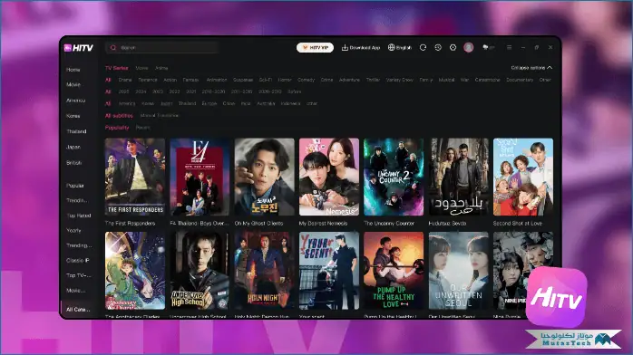Sort results by Recent
This screenshot has width=633, height=355.
coord(143,128)
